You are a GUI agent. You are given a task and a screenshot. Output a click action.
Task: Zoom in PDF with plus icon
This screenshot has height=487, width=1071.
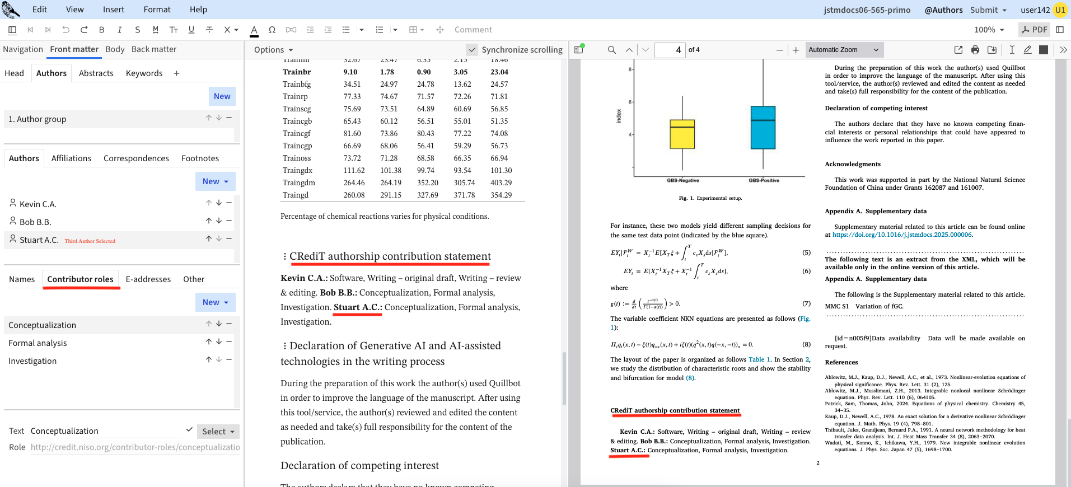[796, 50]
